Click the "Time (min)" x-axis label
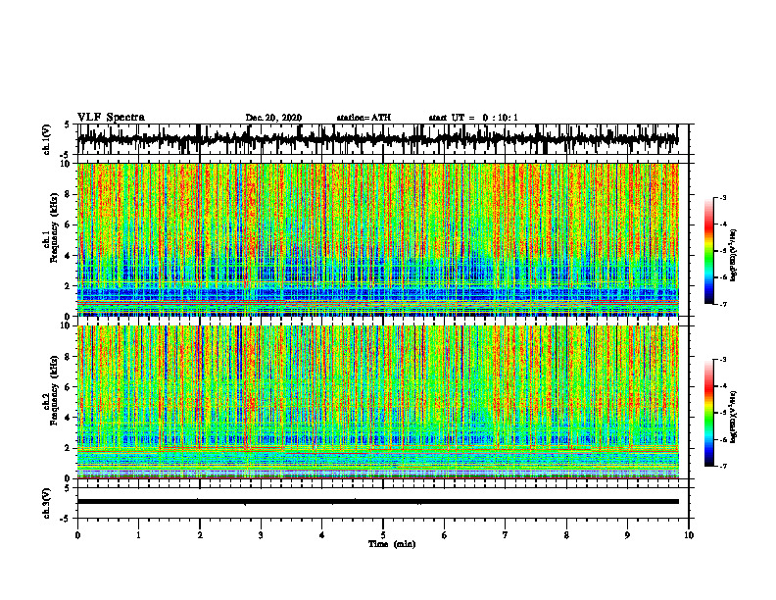Viewport: 776px width, 600px height. pyautogui.click(x=392, y=544)
